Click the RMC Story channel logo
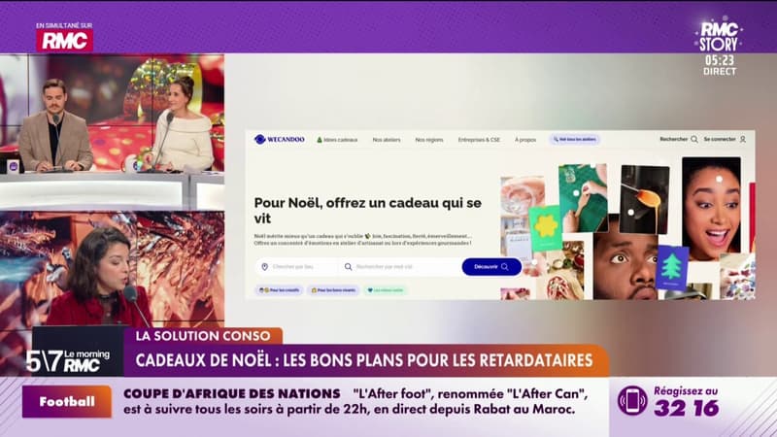This screenshot has width=777, height=437. click(x=718, y=37)
